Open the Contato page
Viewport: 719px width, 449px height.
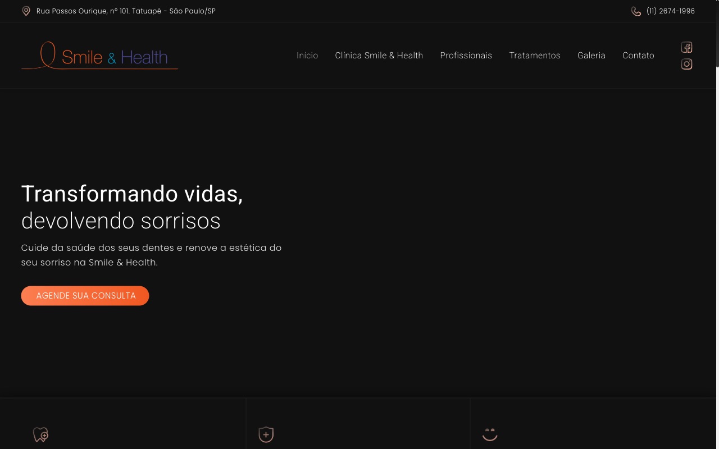coord(638,56)
